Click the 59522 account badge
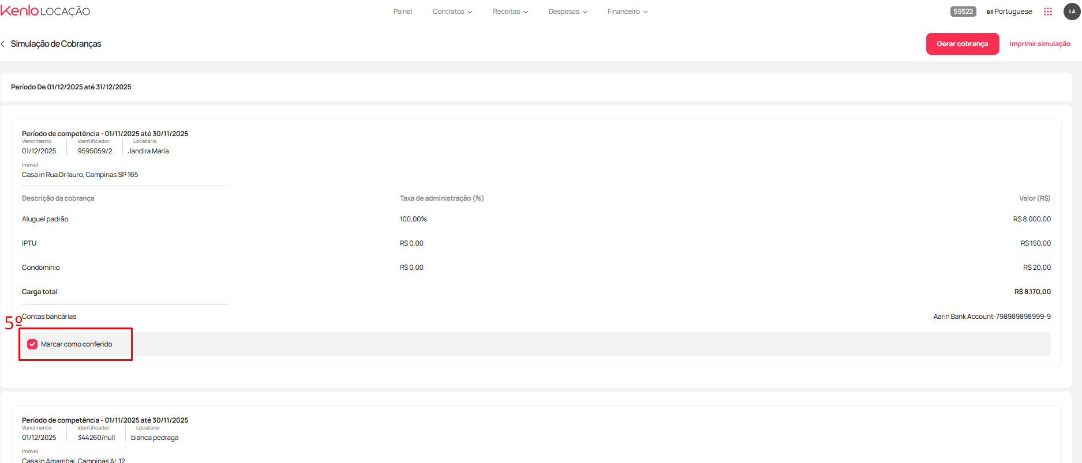The height and width of the screenshot is (463, 1082). click(963, 12)
